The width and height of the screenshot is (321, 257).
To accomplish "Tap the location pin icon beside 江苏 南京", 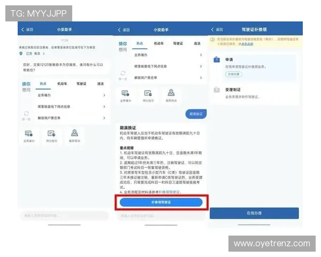I will [21, 54].
